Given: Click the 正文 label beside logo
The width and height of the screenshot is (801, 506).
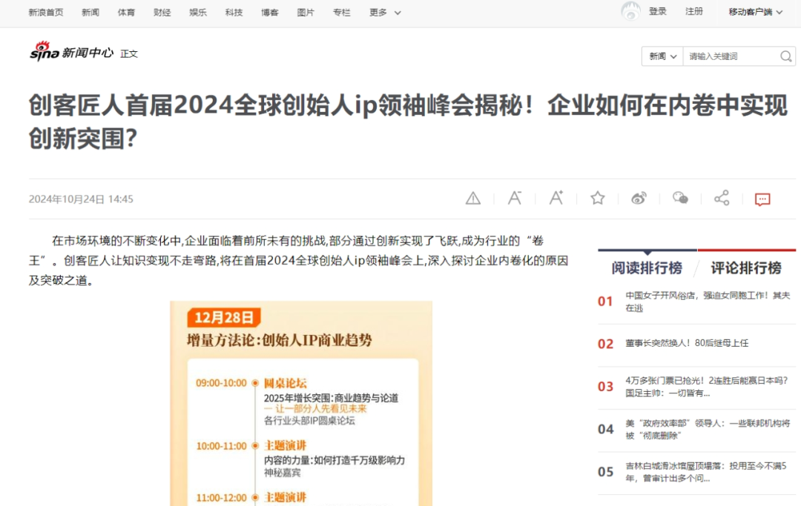Looking at the screenshot, I should (129, 53).
